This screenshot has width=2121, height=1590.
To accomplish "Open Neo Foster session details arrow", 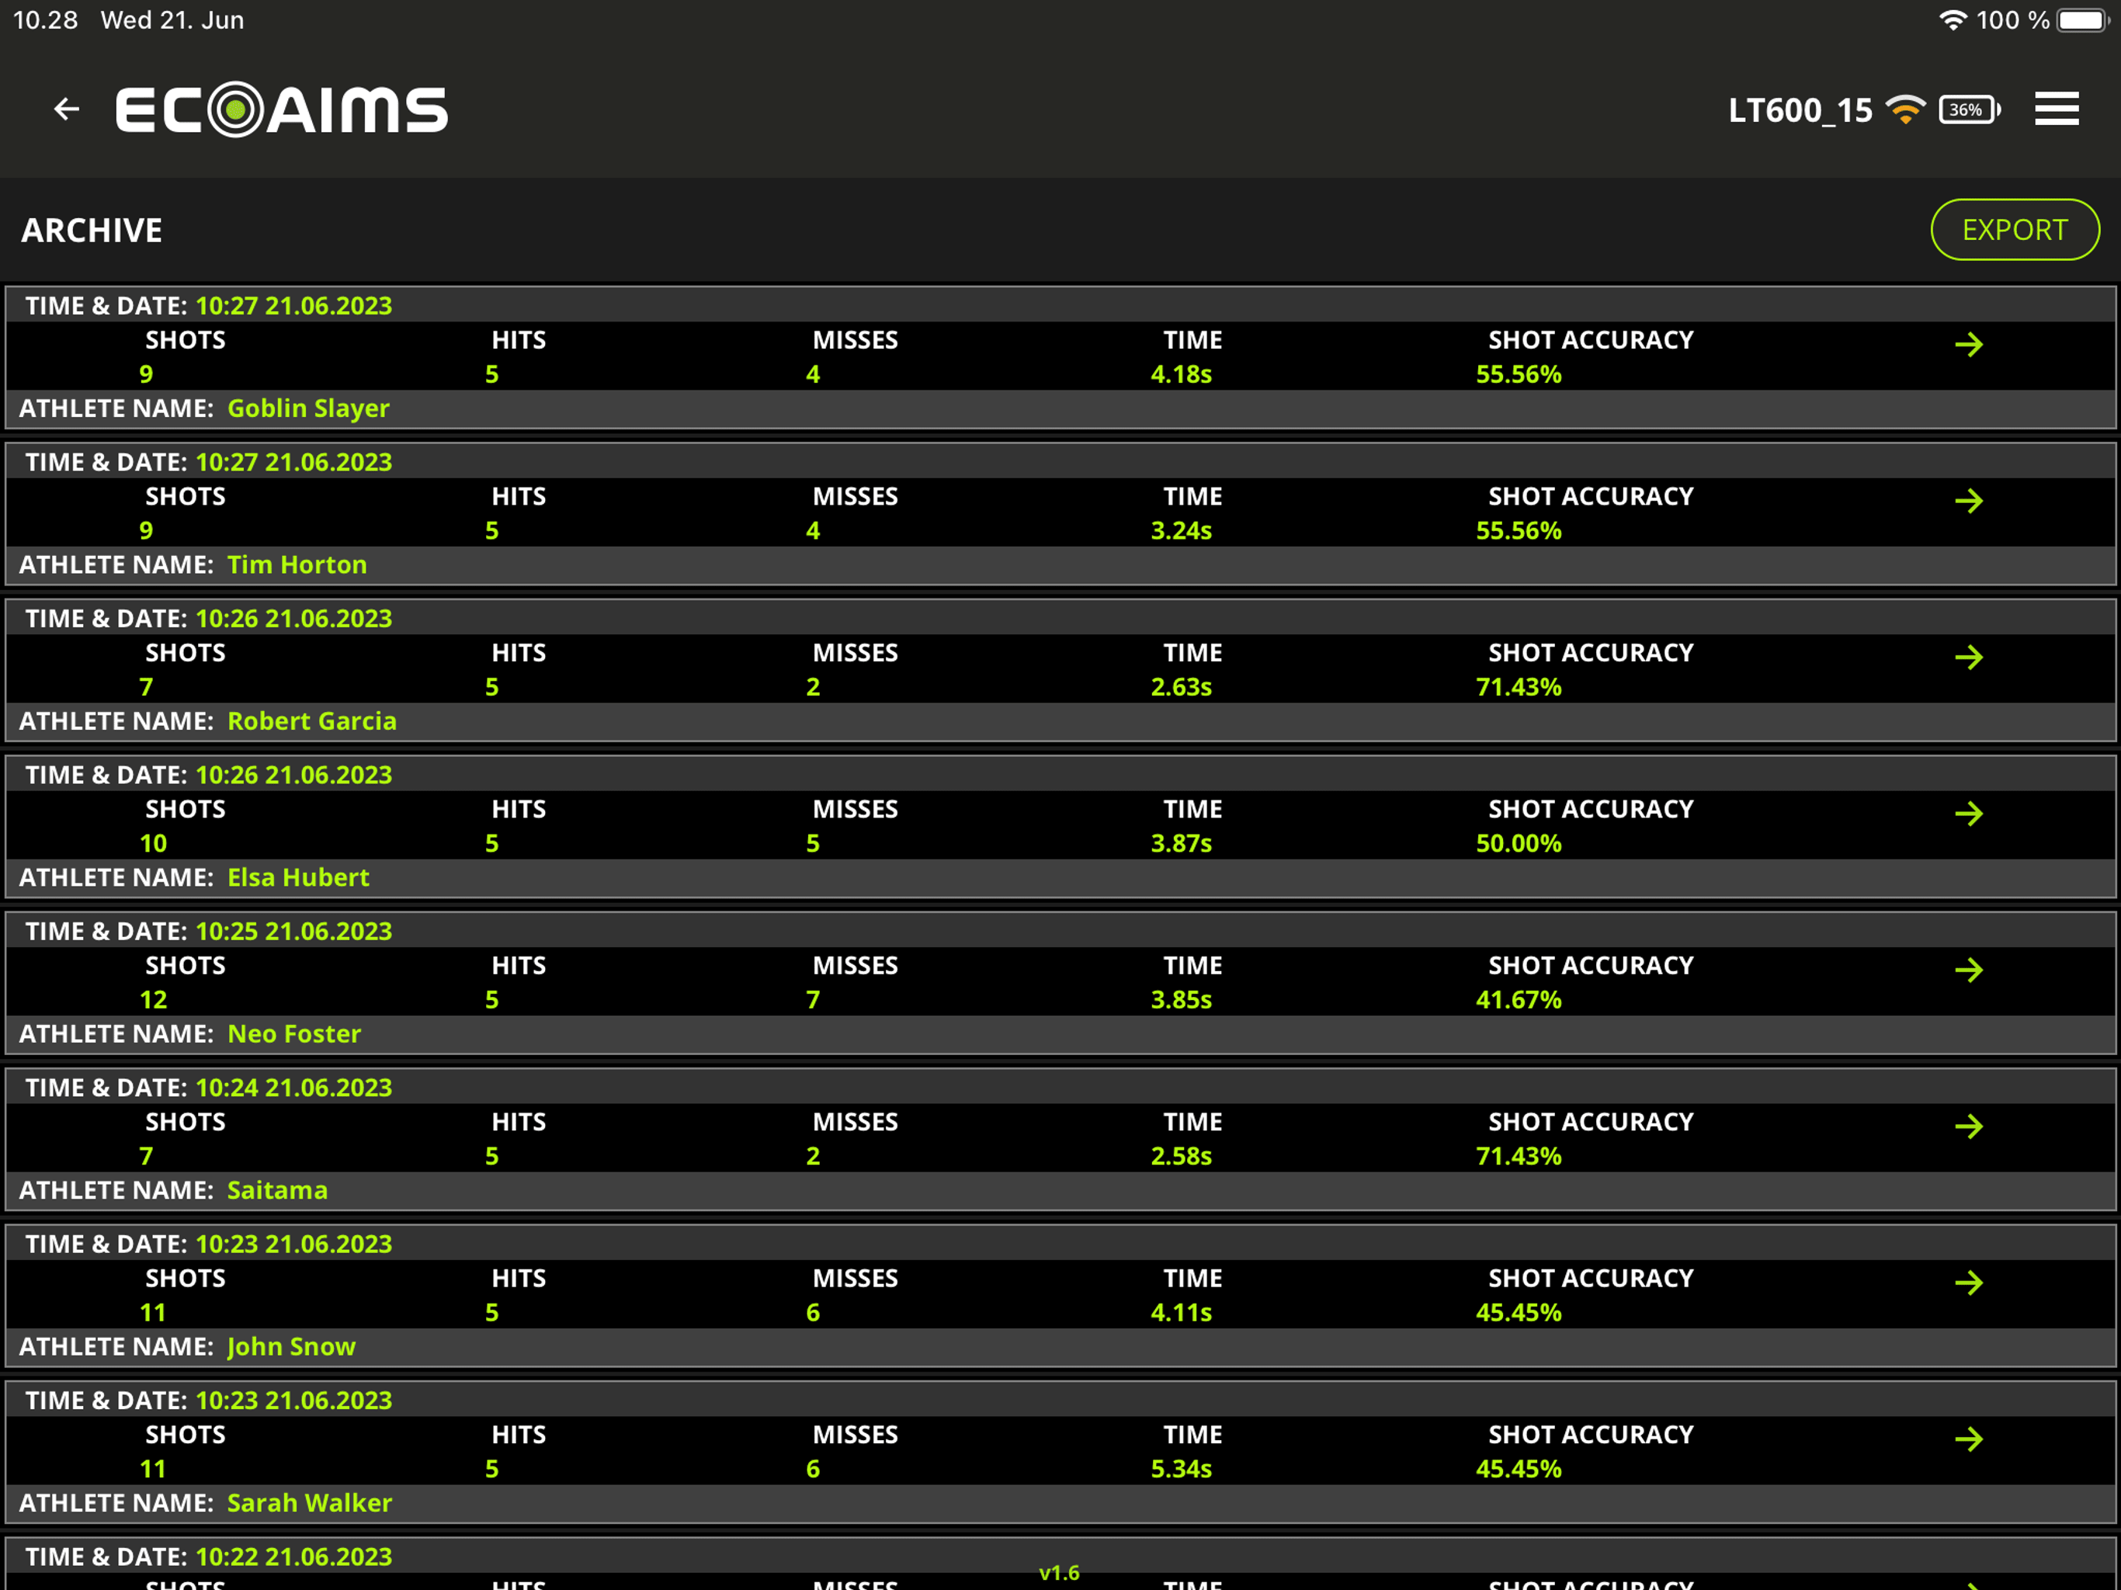I will 1970,970.
